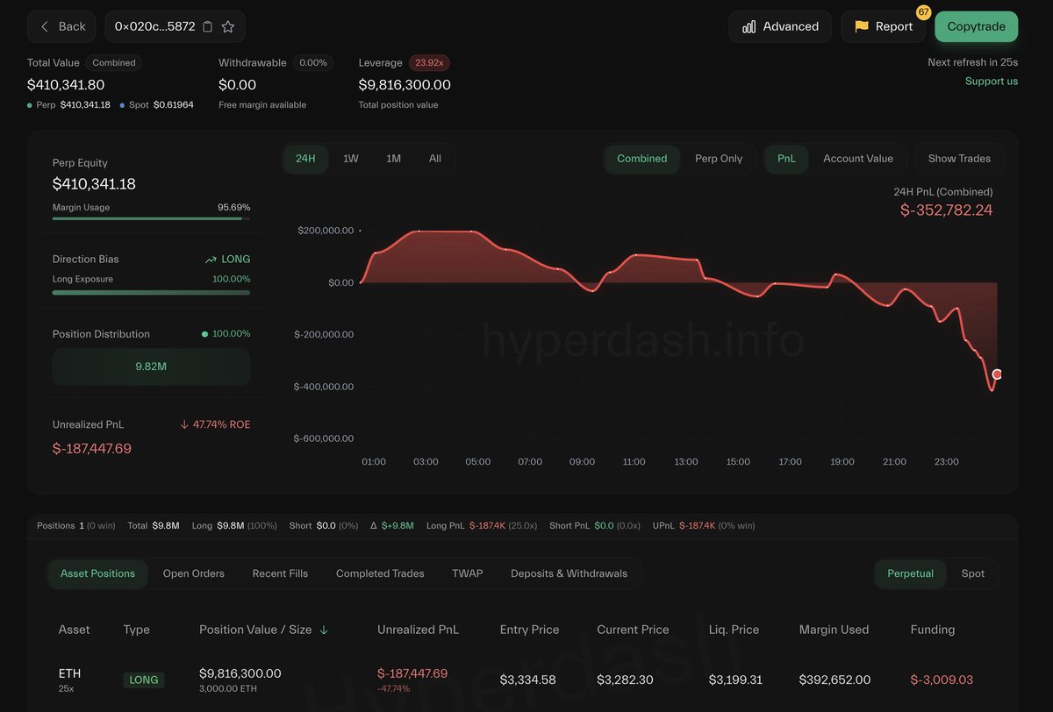1053x712 pixels.
Task: Click the bar chart icon in Advanced
Action: click(x=749, y=26)
